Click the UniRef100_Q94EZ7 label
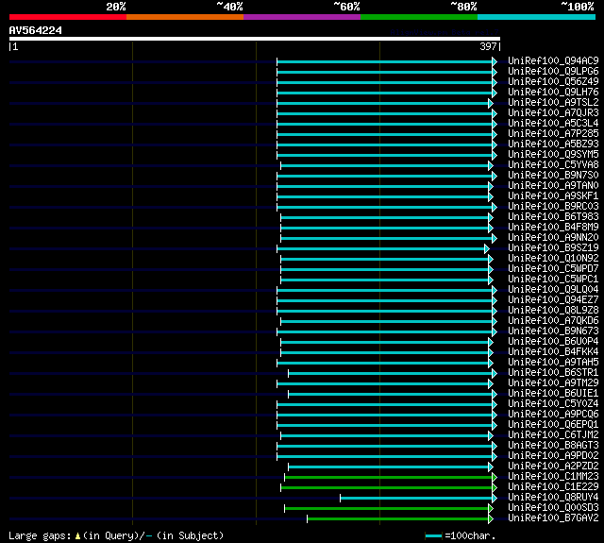The height and width of the screenshot is (543, 604). tap(553, 300)
